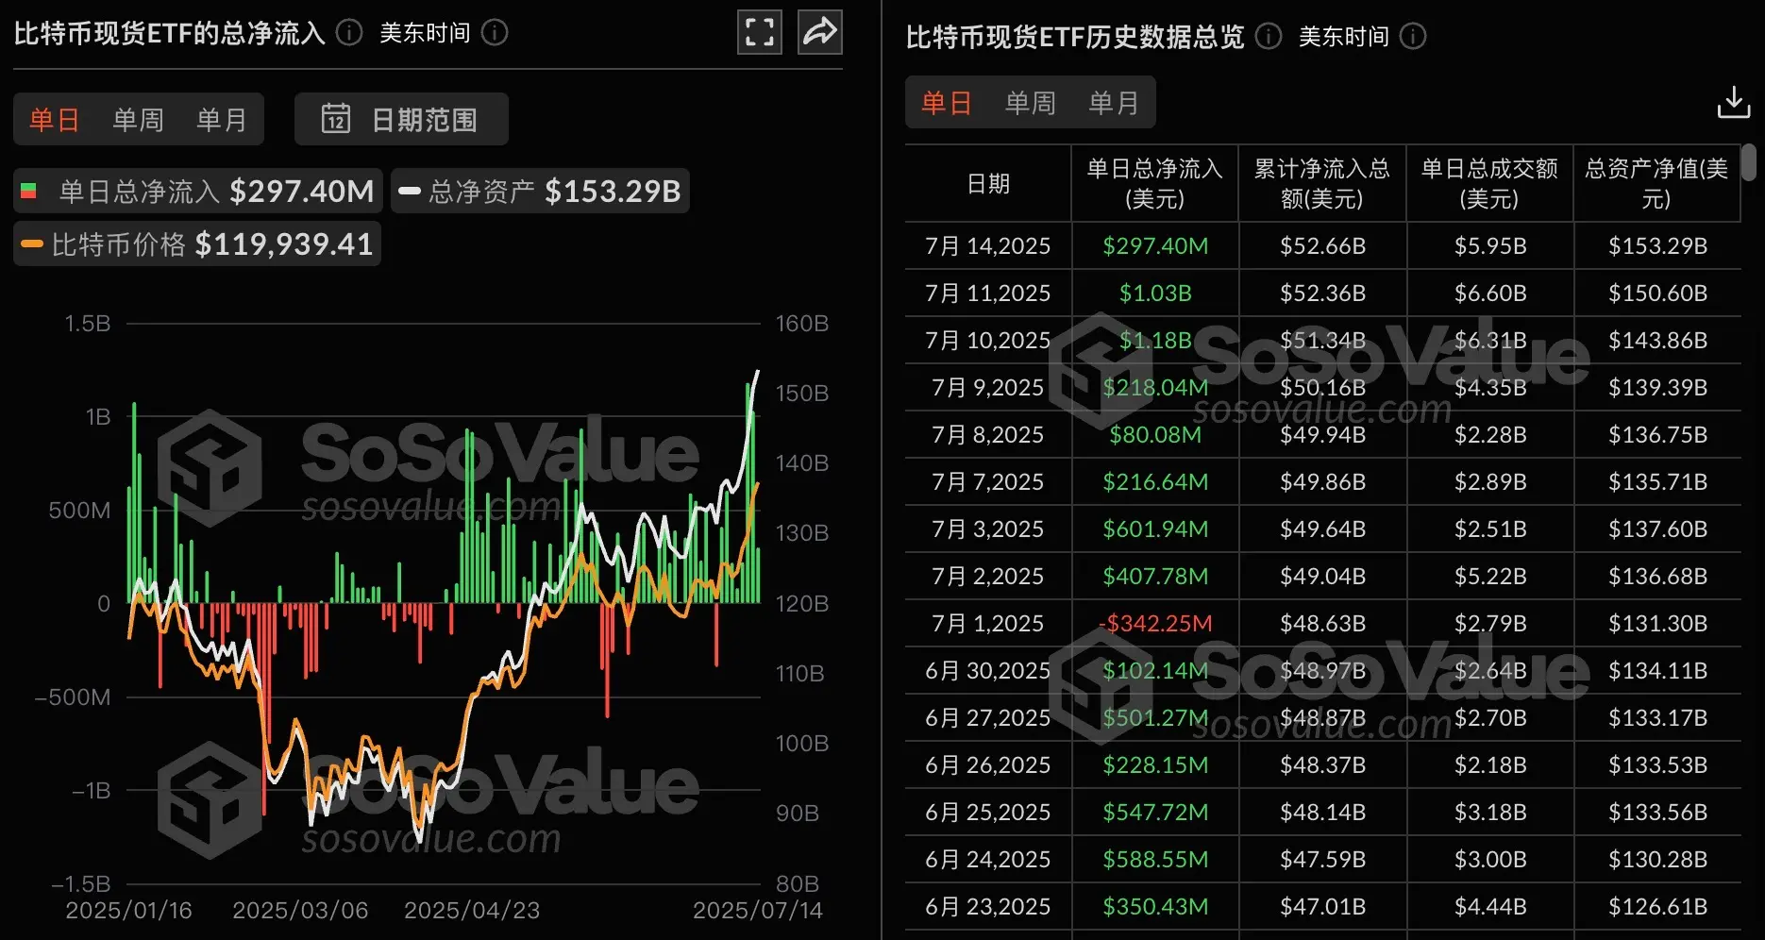Switch the table to 单周 view
1765x940 pixels.
click(x=1030, y=102)
